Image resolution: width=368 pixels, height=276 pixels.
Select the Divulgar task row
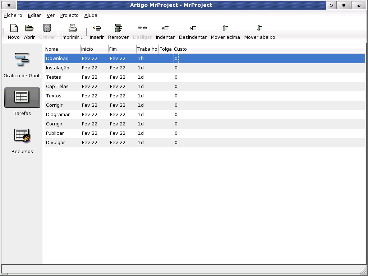point(204,143)
